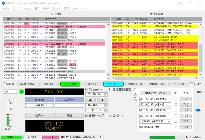205x140 pixels.
Task: Click the チューン(T) tune button
Action: click(178, 84)
